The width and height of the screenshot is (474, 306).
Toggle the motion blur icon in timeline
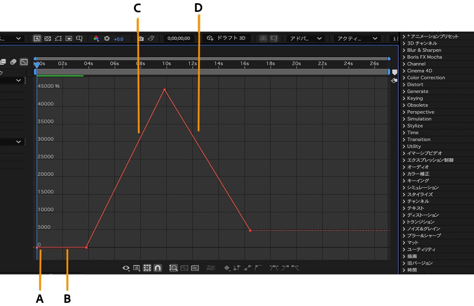click(13, 62)
